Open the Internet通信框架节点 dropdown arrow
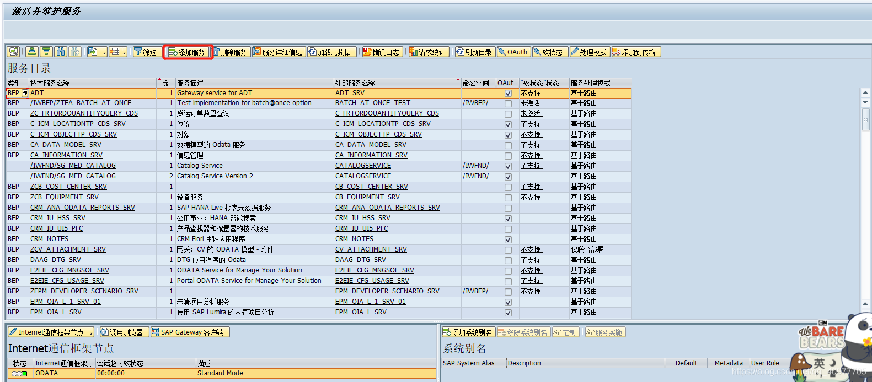872x382 pixels. click(x=90, y=332)
